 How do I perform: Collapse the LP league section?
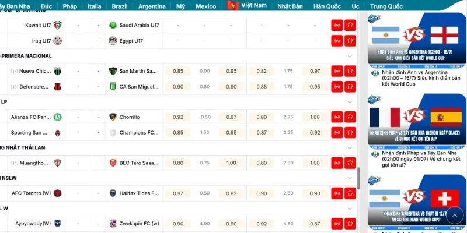[350, 102]
